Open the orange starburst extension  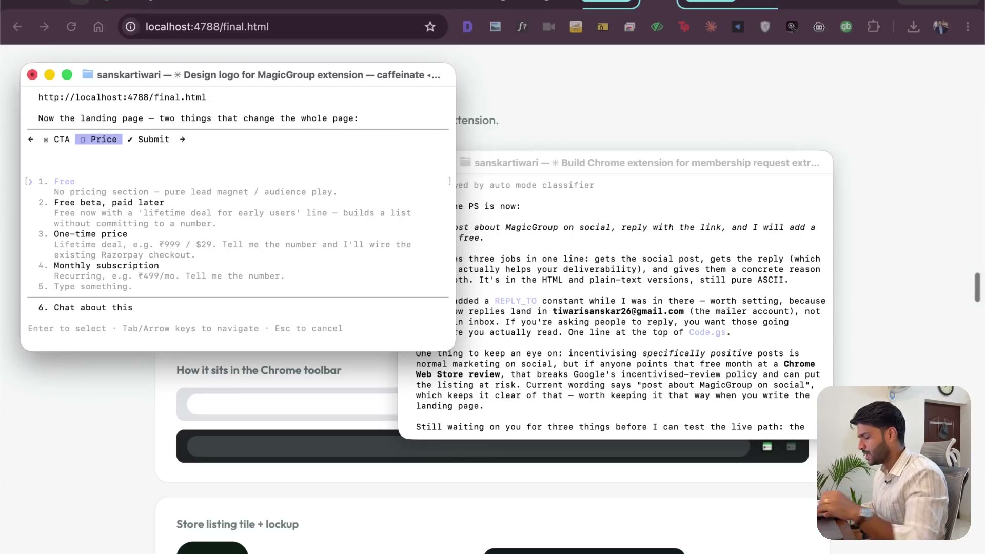coord(711,27)
